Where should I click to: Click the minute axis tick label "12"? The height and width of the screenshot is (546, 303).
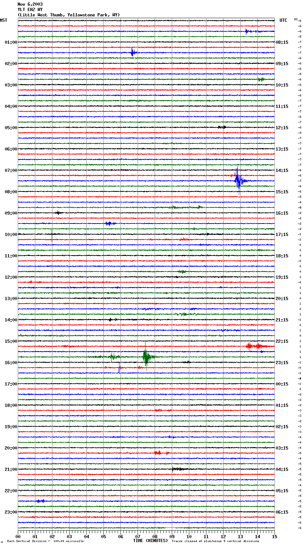223,536
